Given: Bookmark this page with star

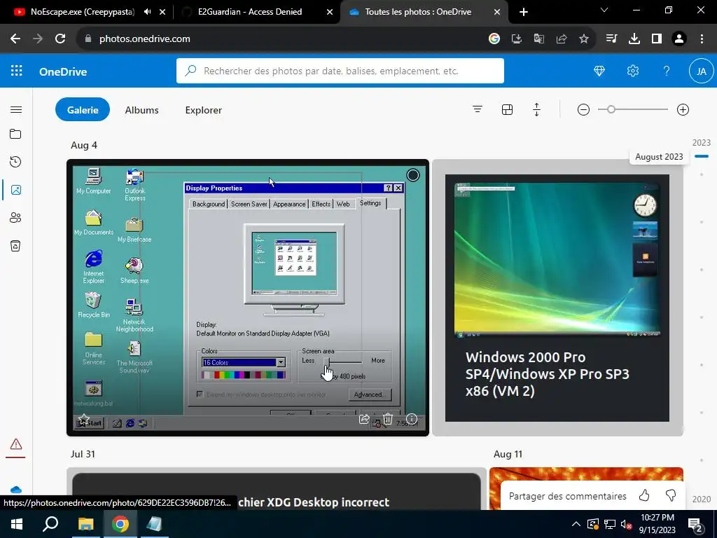Looking at the screenshot, I should coord(584,39).
